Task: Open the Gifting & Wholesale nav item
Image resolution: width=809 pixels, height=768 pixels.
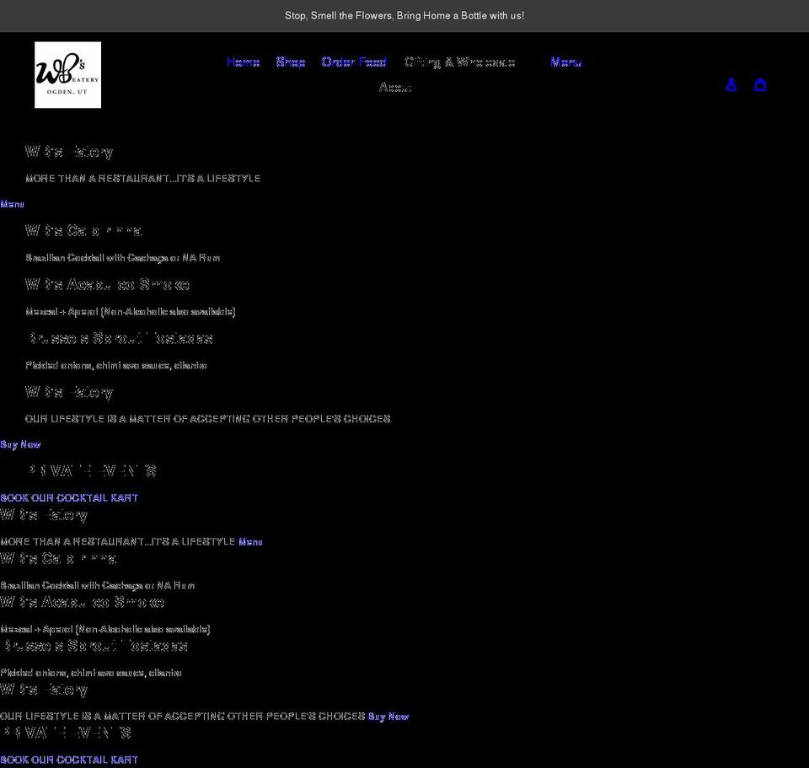Action: click(x=460, y=62)
